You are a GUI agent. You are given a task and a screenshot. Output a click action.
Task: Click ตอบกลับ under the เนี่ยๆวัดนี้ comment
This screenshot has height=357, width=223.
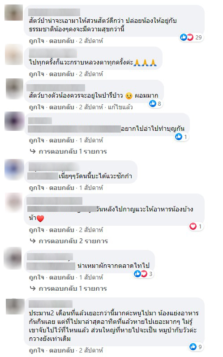(62, 188)
